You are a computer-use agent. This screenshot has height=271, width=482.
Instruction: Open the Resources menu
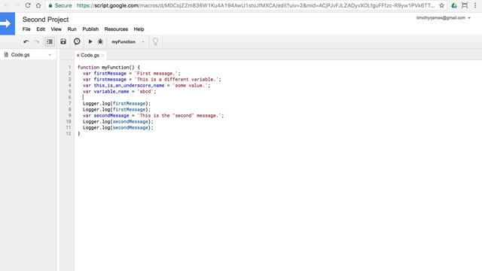116,29
